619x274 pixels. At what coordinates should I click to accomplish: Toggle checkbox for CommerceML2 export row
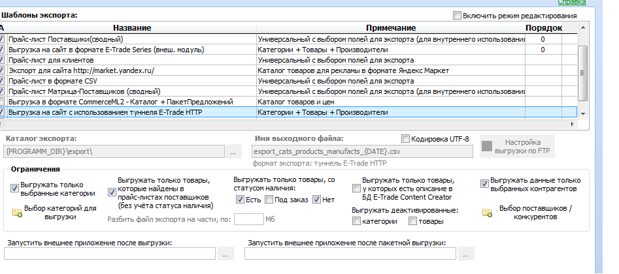pyautogui.click(x=2, y=102)
